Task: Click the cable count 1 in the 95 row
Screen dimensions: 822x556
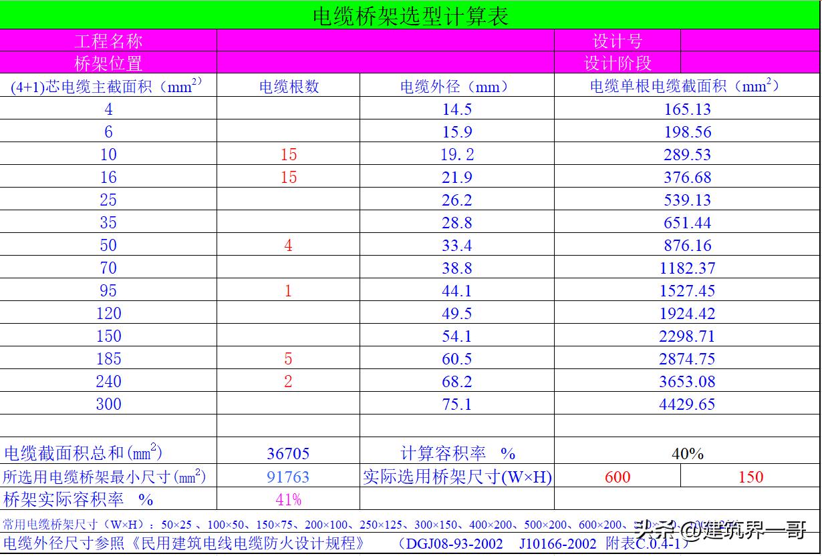Action: coord(289,290)
